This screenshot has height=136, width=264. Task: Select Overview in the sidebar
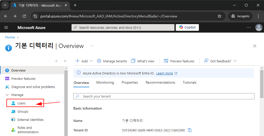tap(32, 70)
